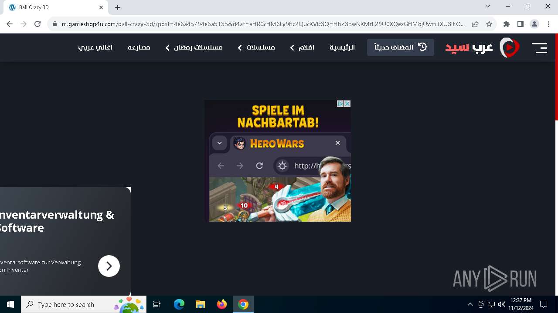Viewport: 558px width, 313px height.
Task: Open the Inventarverwaltung & Software ad headline
Action: 57,221
